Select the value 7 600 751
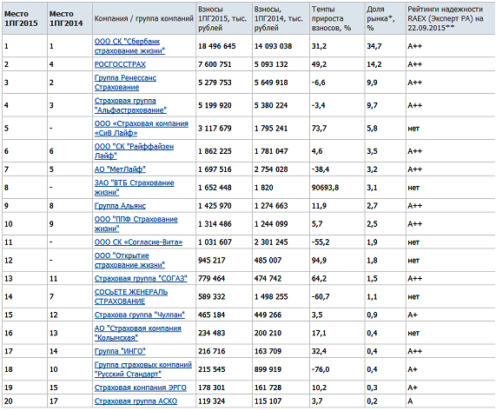 (215, 64)
